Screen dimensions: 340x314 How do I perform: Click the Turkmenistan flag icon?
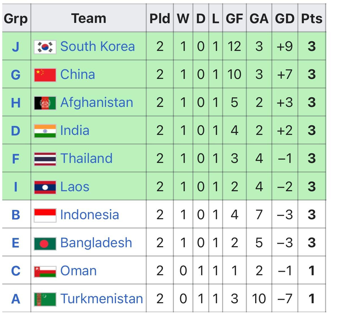click(x=45, y=299)
